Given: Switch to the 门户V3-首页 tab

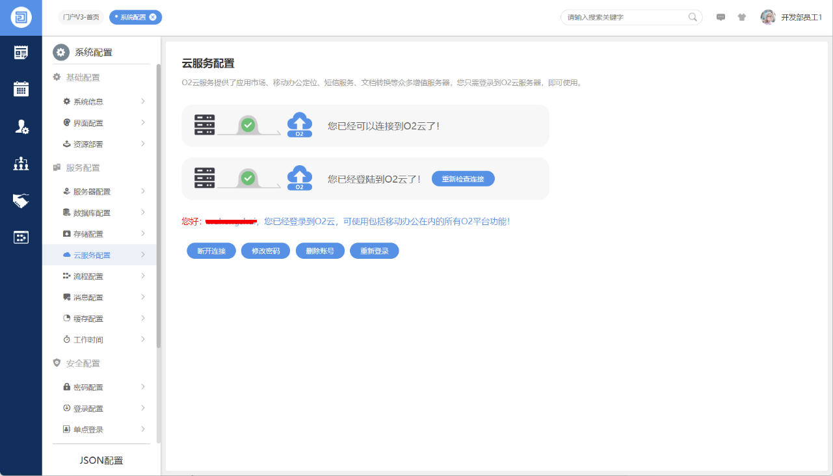Looking at the screenshot, I should coord(81,18).
